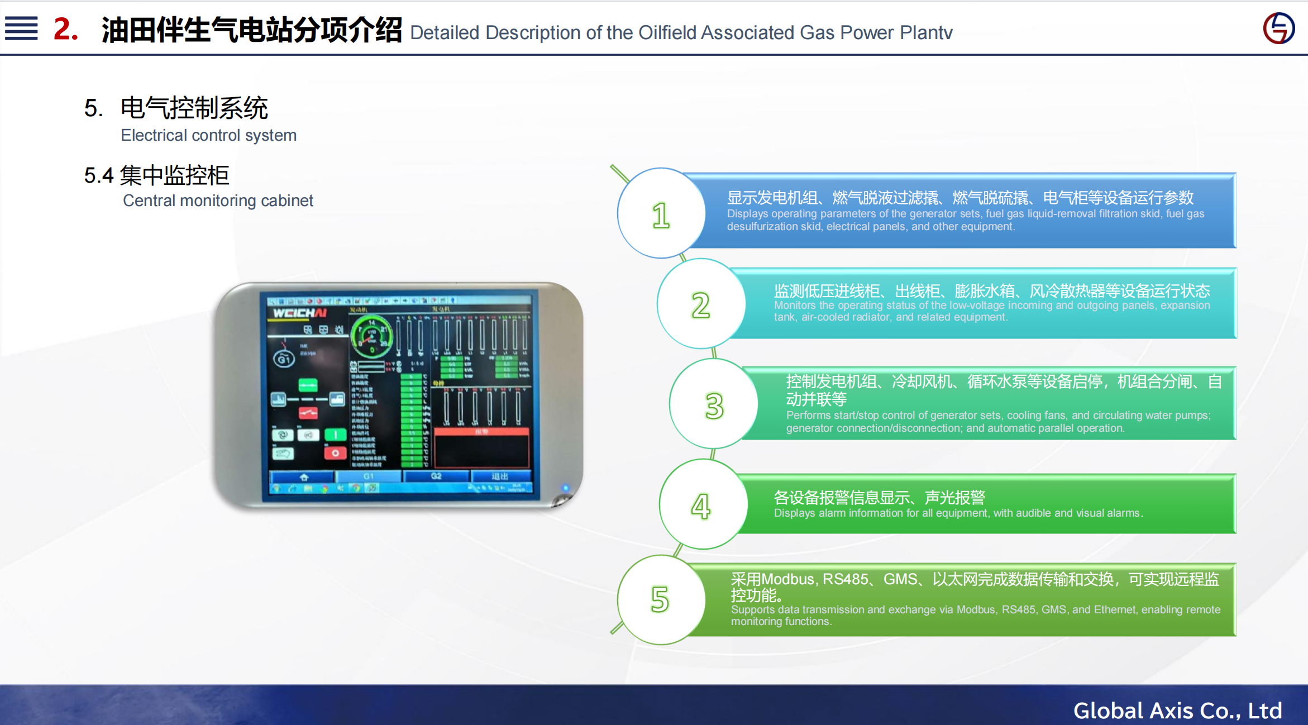Click the G1 generator symbol on HMI

click(284, 359)
